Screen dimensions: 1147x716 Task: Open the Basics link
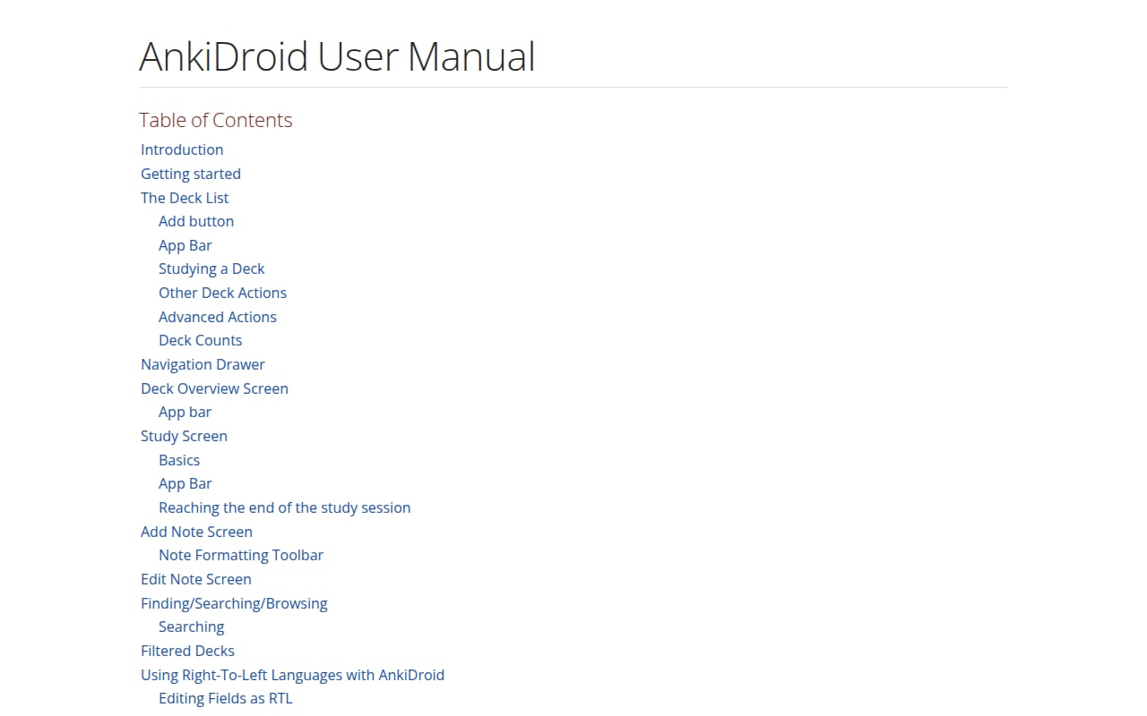(x=179, y=460)
